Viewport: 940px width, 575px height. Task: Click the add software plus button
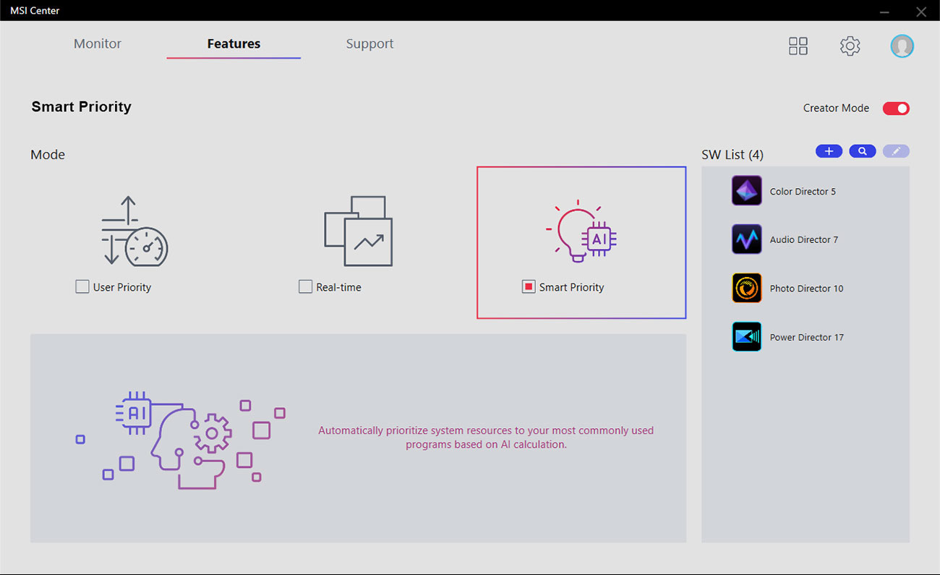point(829,151)
